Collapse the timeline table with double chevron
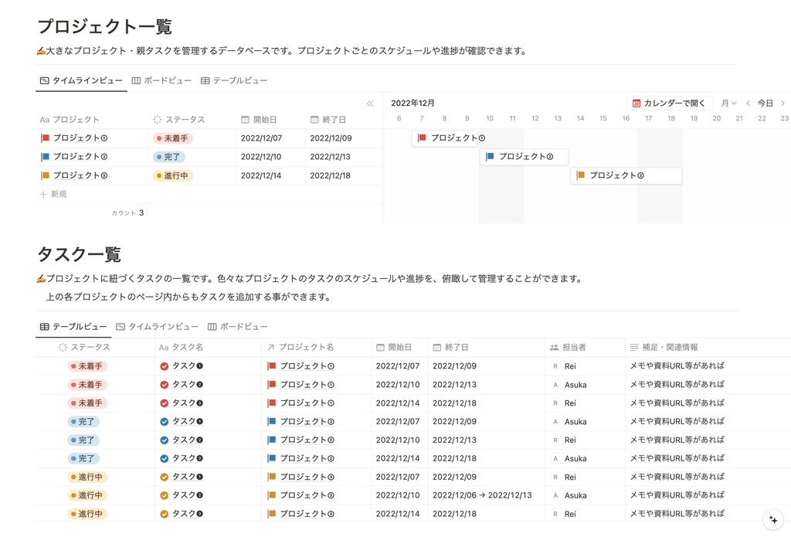Screen dimensions: 791x537 pos(370,104)
